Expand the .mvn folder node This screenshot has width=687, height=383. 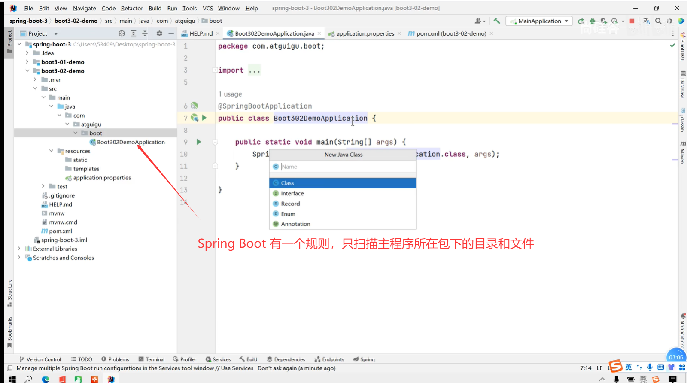click(35, 79)
